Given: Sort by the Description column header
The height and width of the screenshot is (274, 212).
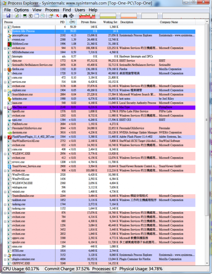Looking at the screenshot, I should tap(138, 22).
